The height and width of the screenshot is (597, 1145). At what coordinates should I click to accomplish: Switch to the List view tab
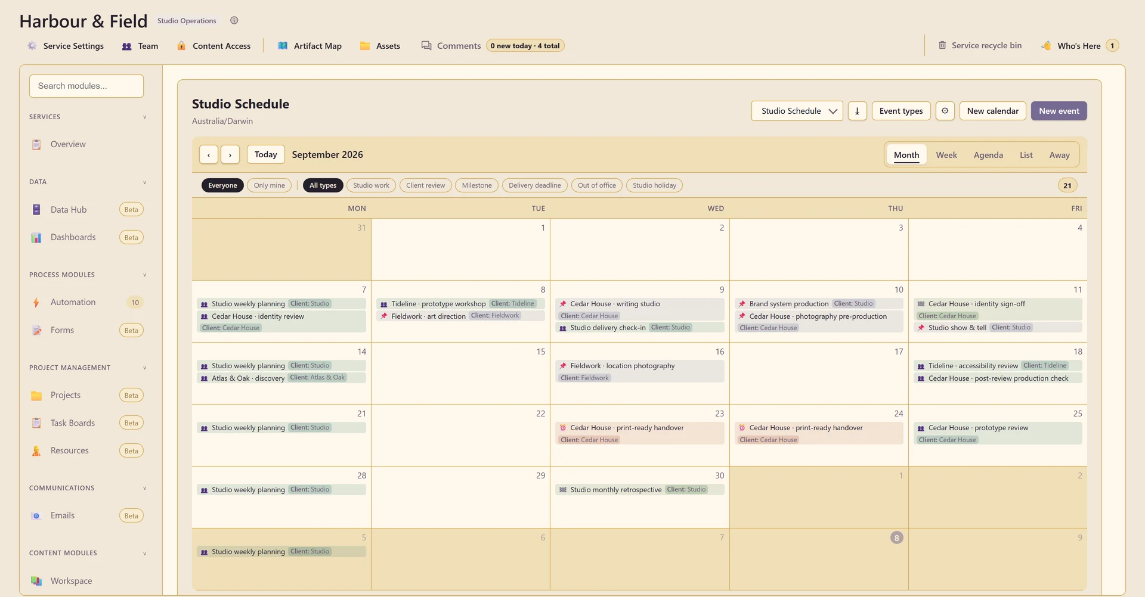click(1026, 155)
